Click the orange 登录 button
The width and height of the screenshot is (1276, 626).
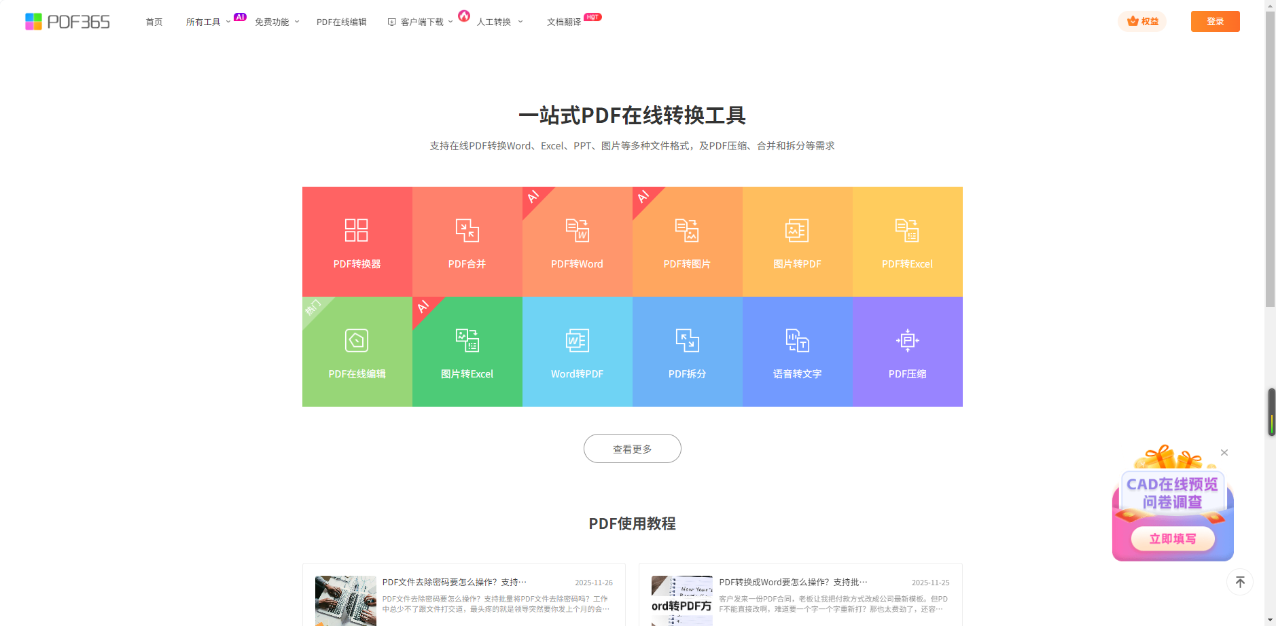(x=1215, y=21)
